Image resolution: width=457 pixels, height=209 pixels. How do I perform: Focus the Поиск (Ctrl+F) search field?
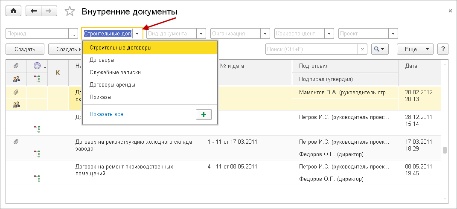[311, 49]
